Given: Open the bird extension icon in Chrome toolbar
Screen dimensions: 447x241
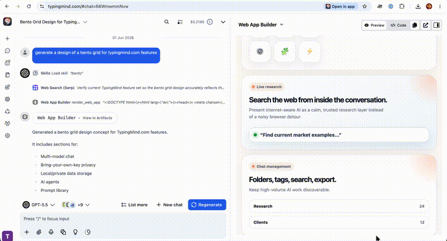Looking at the screenshot, I should click(380, 6).
